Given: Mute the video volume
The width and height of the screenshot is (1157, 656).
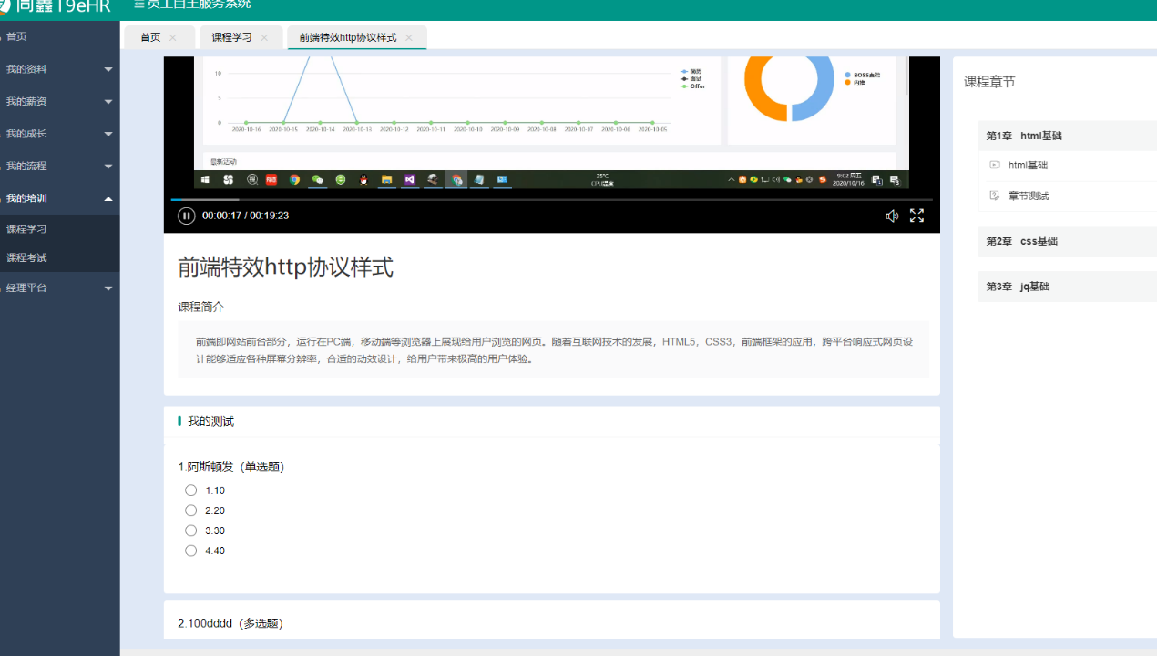Looking at the screenshot, I should tap(892, 216).
